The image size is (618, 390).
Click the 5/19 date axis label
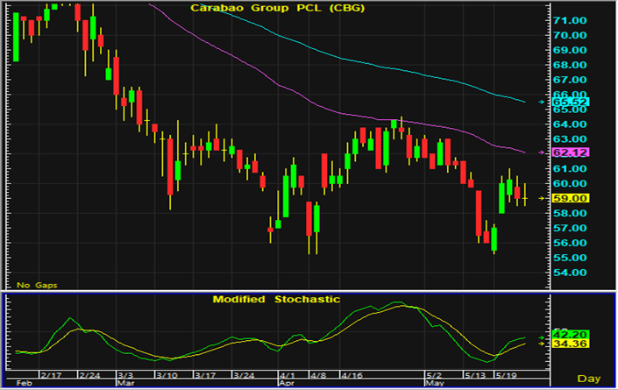pos(506,375)
